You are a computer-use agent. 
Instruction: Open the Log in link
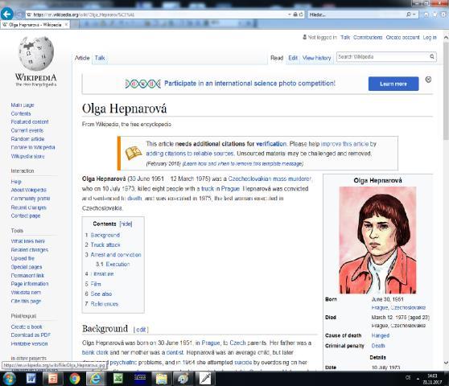[430, 38]
